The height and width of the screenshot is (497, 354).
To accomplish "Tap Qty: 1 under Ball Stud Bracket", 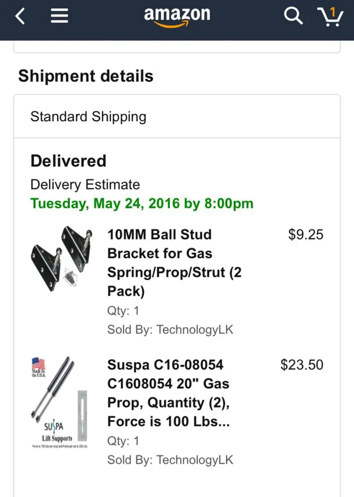I will click(x=123, y=311).
